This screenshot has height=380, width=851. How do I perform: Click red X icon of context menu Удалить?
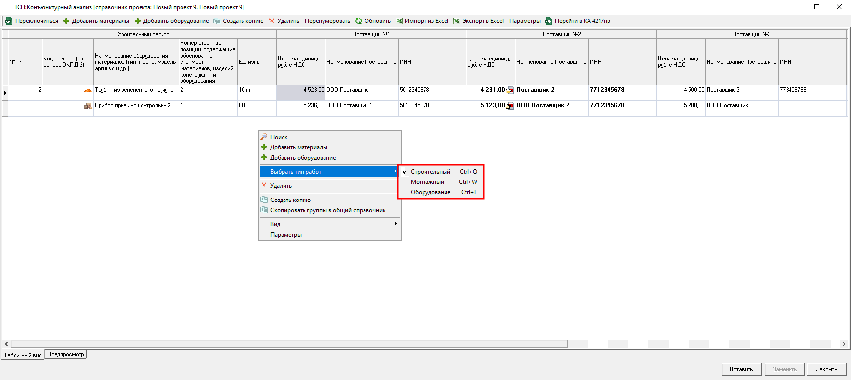[x=264, y=185]
